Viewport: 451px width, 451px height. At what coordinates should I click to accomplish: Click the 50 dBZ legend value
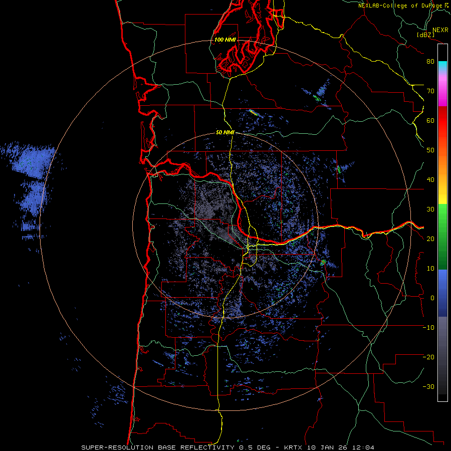point(430,150)
